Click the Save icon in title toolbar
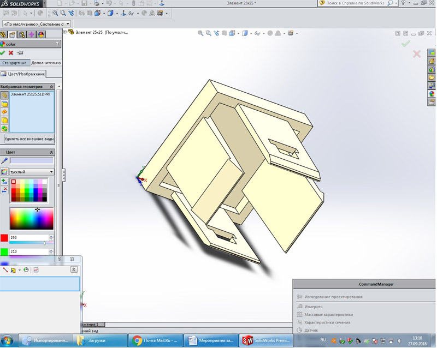This screenshot has width=437, height=348. 84,3
